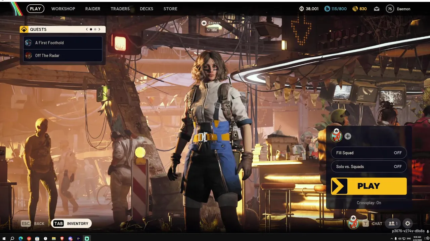The width and height of the screenshot is (430, 241).
Task: Open the DECKS tab
Action: tap(146, 9)
